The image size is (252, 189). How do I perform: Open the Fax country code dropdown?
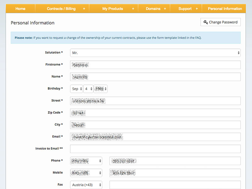click(86, 185)
